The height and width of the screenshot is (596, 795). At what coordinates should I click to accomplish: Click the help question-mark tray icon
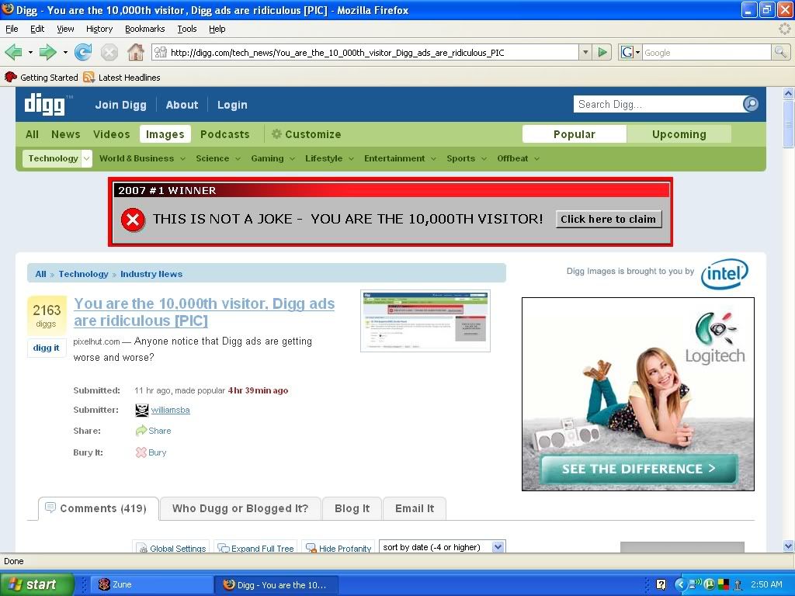[661, 584]
